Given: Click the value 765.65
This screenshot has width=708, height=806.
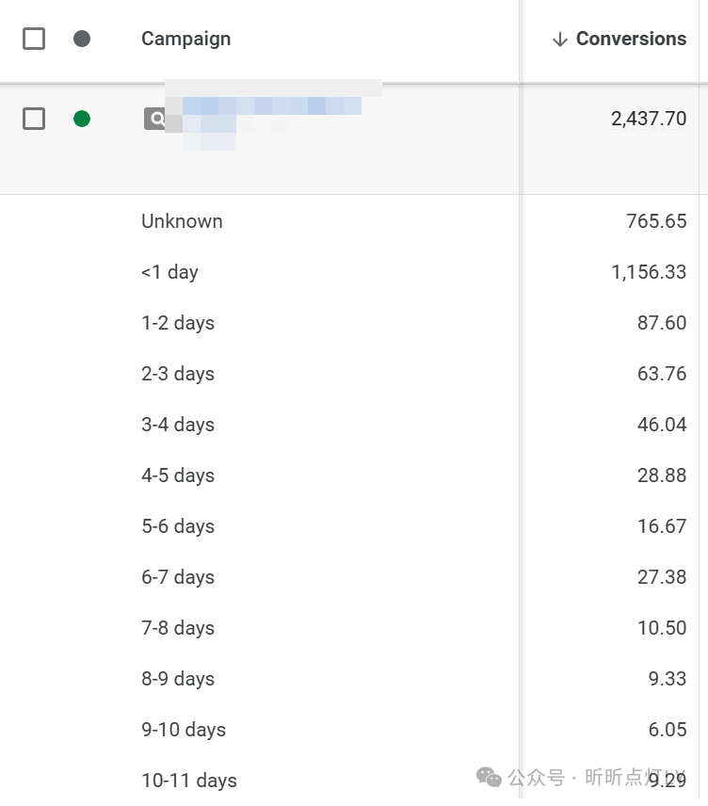Looking at the screenshot, I should (x=656, y=221).
